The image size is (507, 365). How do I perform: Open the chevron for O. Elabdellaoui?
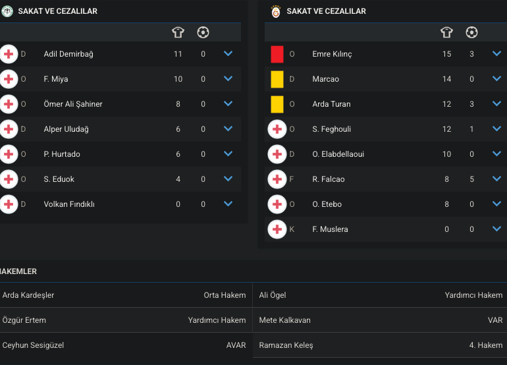[496, 154]
